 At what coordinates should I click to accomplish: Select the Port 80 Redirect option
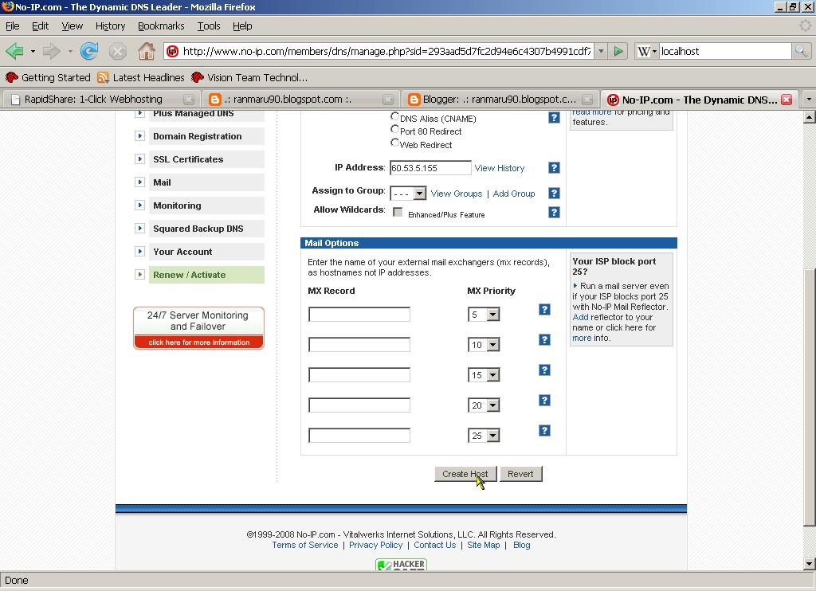[x=395, y=130]
